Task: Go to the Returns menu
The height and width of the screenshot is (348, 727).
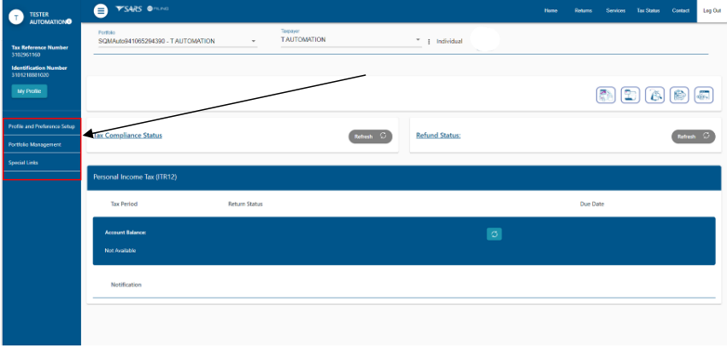Action: [x=583, y=10]
